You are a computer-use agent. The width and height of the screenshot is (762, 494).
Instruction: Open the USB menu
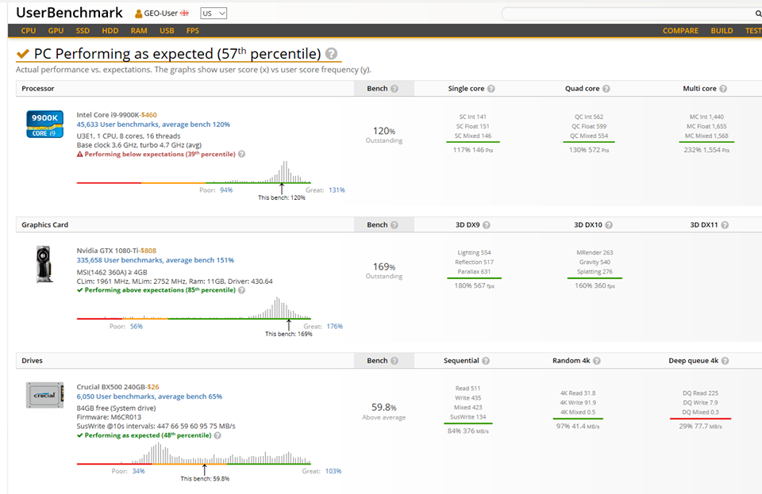tap(167, 31)
